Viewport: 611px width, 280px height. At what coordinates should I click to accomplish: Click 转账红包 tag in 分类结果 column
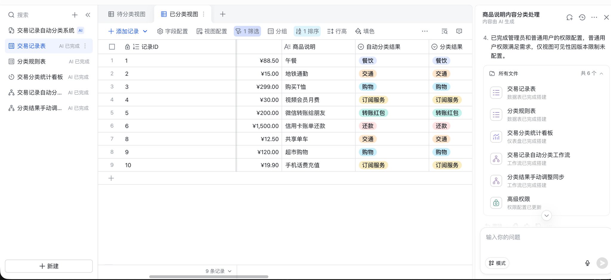click(x=447, y=113)
